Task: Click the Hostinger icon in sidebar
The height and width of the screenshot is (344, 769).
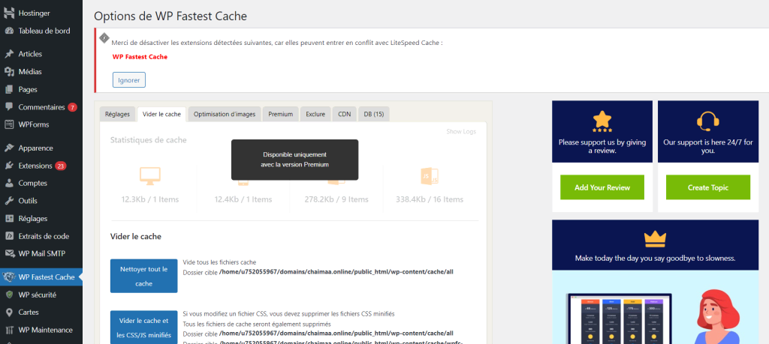Action: click(9, 13)
